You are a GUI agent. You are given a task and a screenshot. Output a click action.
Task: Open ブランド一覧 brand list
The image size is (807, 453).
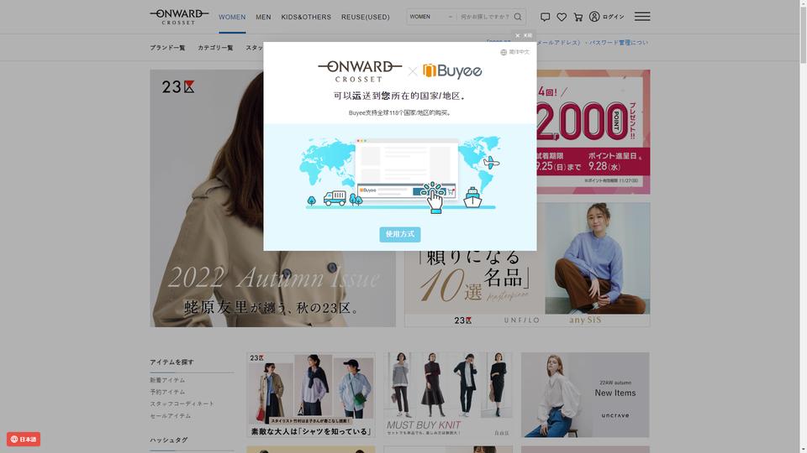click(168, 48)
